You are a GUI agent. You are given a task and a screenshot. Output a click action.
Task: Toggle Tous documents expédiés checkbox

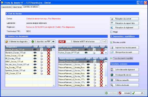tap(111, 58)
